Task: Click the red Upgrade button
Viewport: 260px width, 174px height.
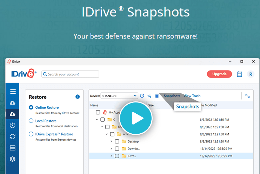Action: 219,74
